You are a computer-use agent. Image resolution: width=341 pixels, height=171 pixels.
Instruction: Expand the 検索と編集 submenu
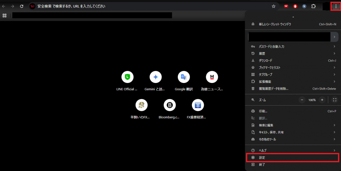click(293, 125)
